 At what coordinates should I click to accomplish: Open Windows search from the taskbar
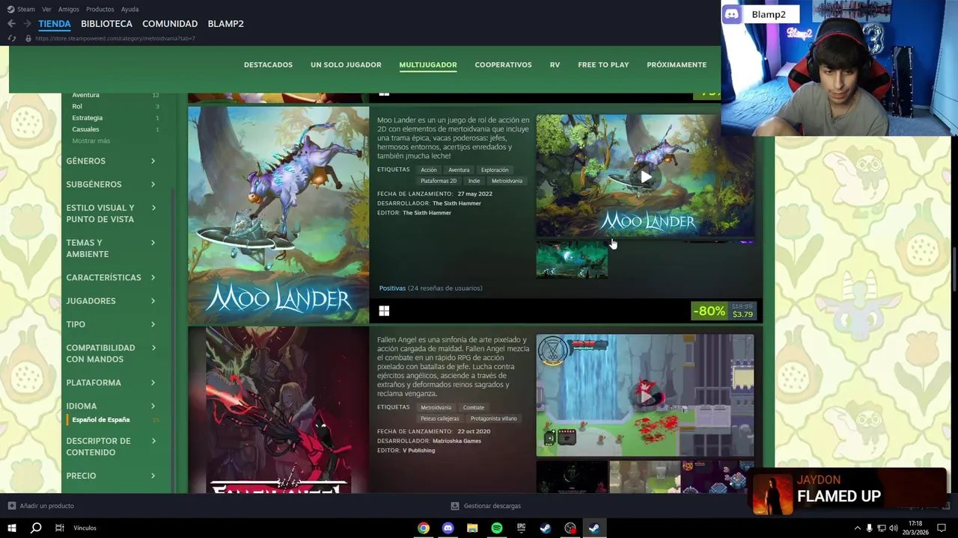point(35,528)
